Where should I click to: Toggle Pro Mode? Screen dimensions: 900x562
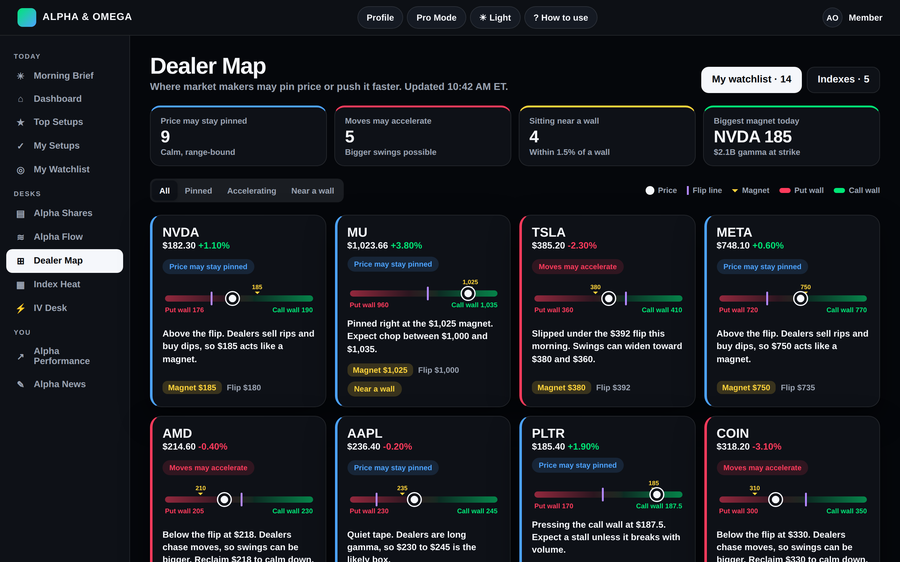[436, 17]
